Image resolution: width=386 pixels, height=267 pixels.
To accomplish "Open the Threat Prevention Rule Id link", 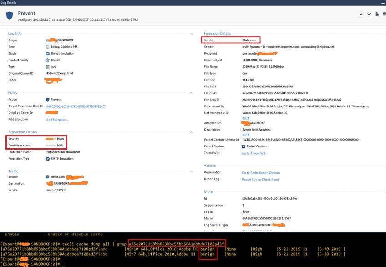I will 76,106.
